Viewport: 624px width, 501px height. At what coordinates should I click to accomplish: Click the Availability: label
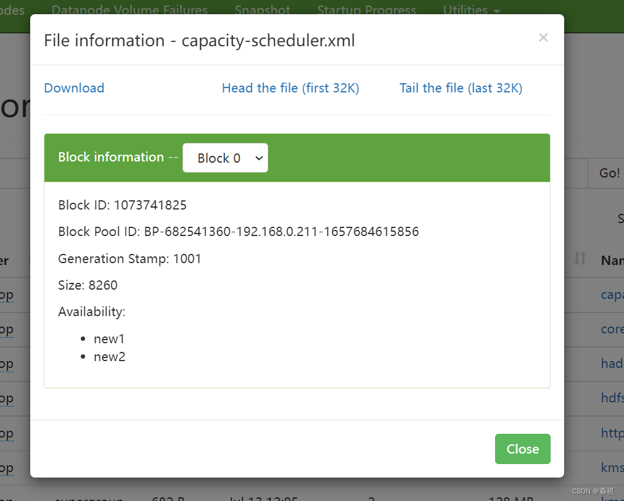(91, 312)
